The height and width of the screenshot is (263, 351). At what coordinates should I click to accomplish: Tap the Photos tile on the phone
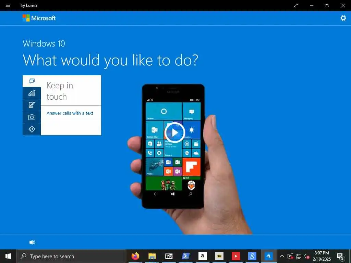tap(155, 167)
